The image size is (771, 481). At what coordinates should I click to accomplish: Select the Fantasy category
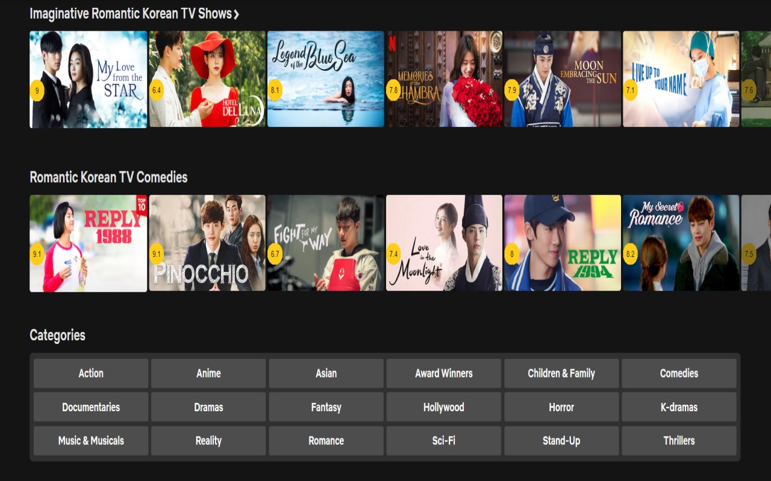(x=326, y=407)
